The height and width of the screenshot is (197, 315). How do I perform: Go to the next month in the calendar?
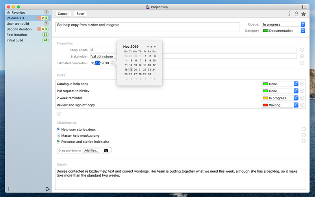[155, 46]
